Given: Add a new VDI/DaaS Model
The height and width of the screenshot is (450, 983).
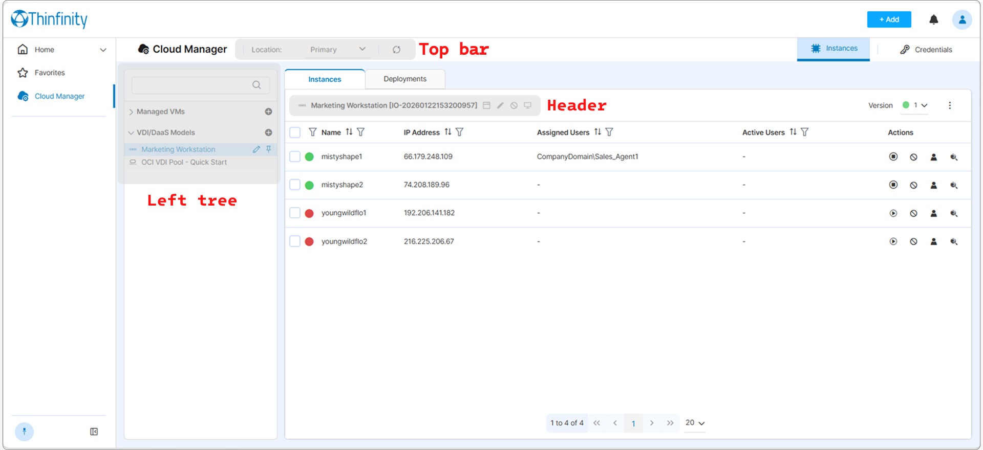Looking at the screenshot, I should pos(268,132).
